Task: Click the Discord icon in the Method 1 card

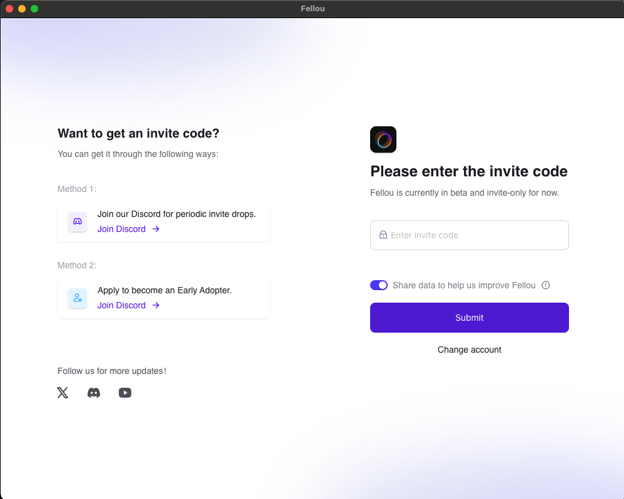Action: click(x=77, y=221)
